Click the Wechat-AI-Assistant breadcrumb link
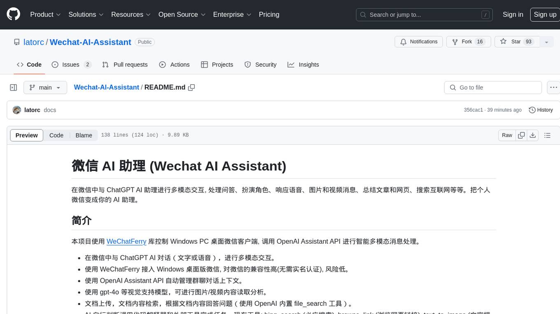The image size is (560, 314). click(107, 87)
